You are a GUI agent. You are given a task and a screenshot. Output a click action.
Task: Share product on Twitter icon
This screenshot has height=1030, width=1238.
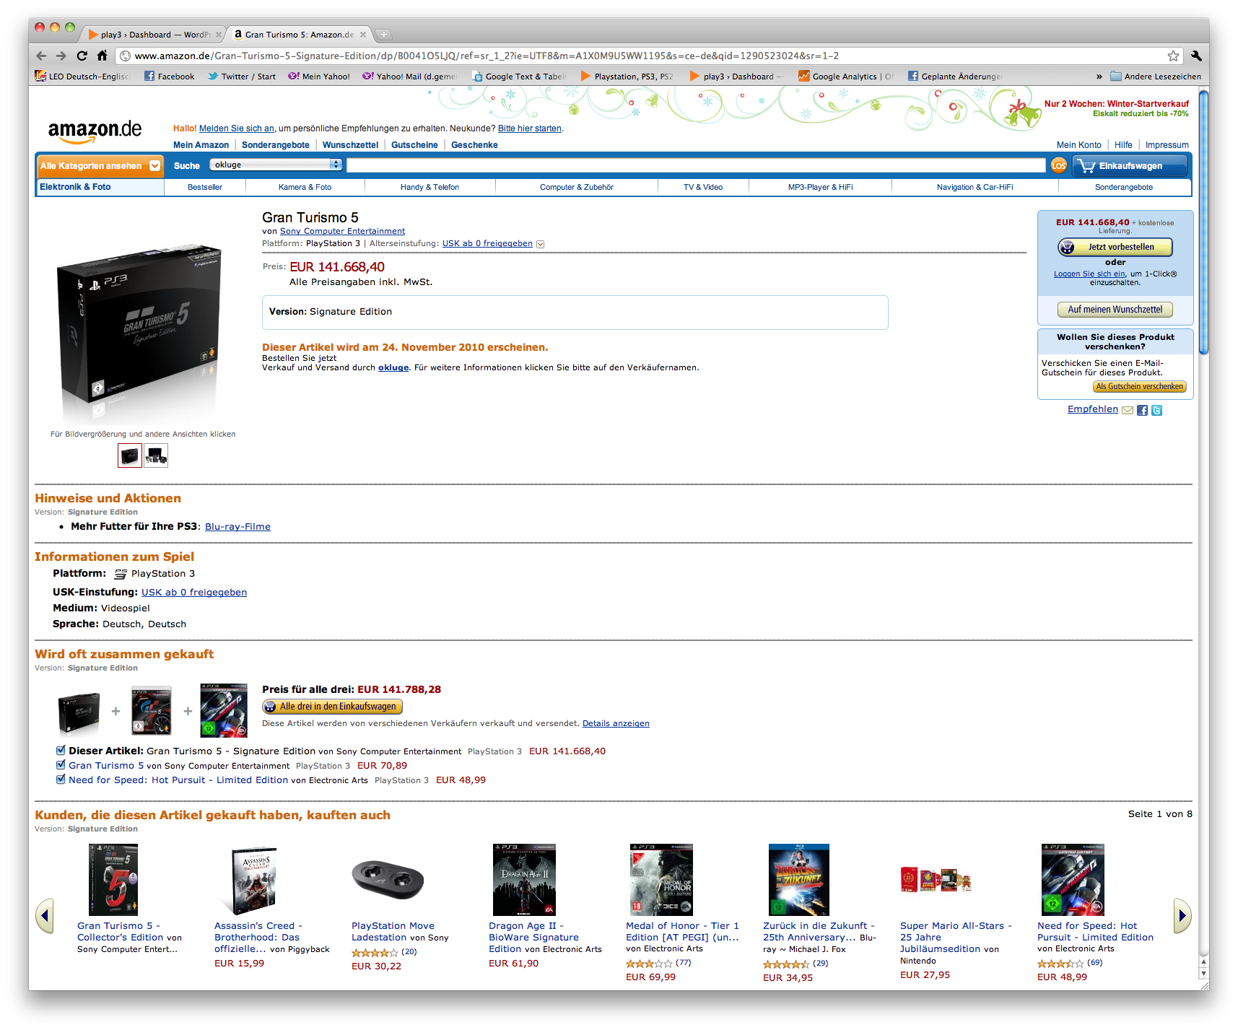(1156, 410)
